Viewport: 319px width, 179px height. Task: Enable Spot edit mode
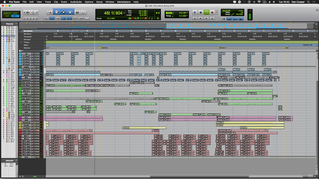pyautogui.click(x=16, y=13)
